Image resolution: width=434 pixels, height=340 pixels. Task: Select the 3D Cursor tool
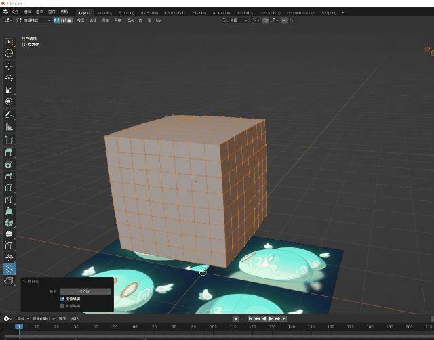pos(9,54)
